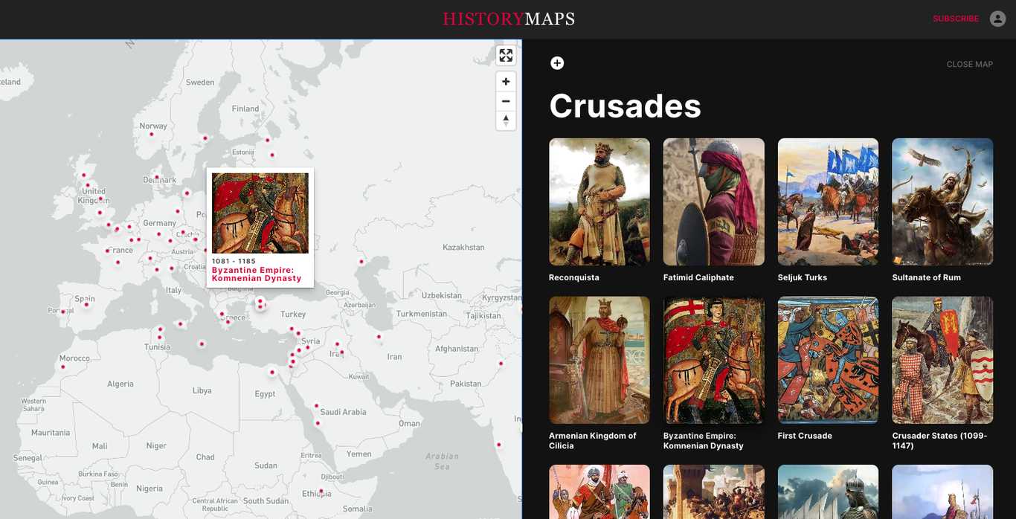Image resolution: width=1016 pixels, height=519 pixels.
Task: Click the map marker east of Pakistan
Action: pos(501,364)
